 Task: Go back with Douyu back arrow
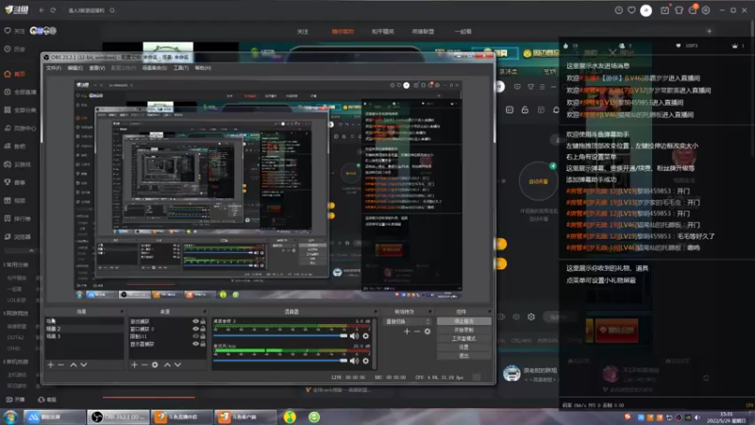42,10
